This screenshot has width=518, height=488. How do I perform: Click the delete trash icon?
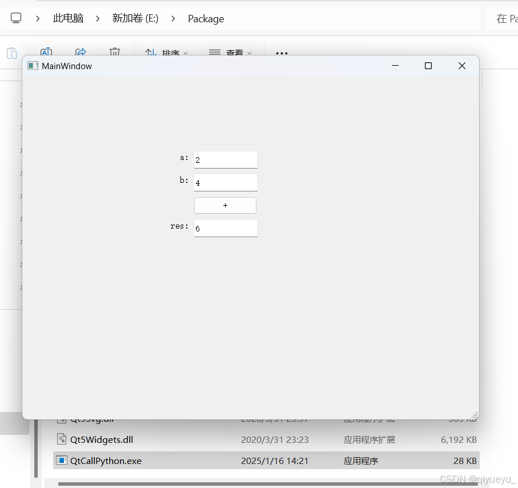(x=114, y=53)
